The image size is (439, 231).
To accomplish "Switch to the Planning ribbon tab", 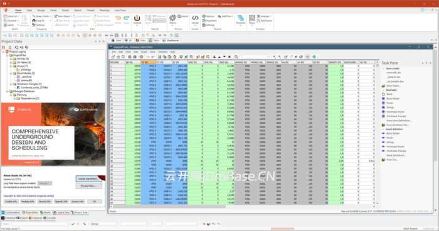I will (105, 11).
